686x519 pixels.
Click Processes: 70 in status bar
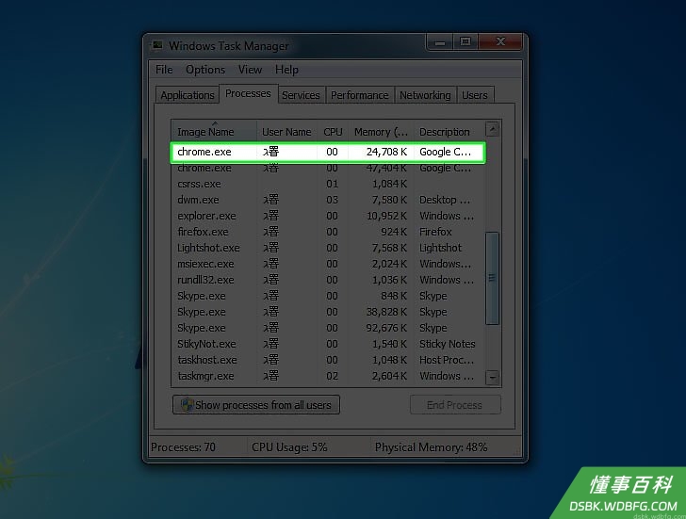(184, 447)
